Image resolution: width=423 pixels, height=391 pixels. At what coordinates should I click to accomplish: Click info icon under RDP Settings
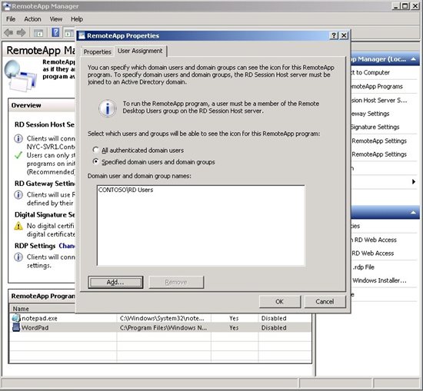(x=18, y=257)
